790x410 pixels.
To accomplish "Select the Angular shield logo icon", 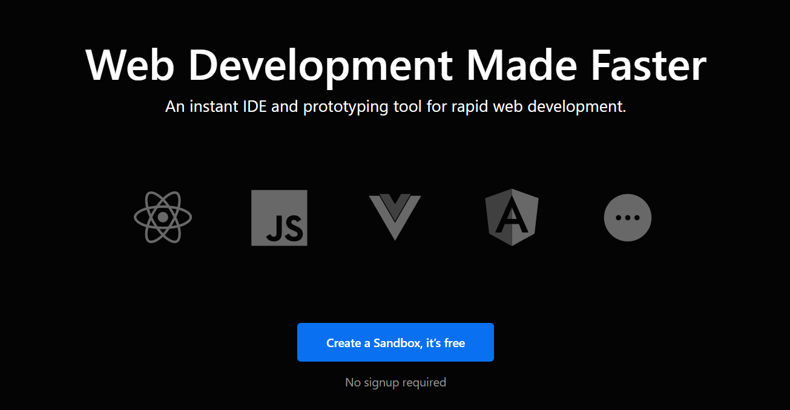I will coord(512,218).
